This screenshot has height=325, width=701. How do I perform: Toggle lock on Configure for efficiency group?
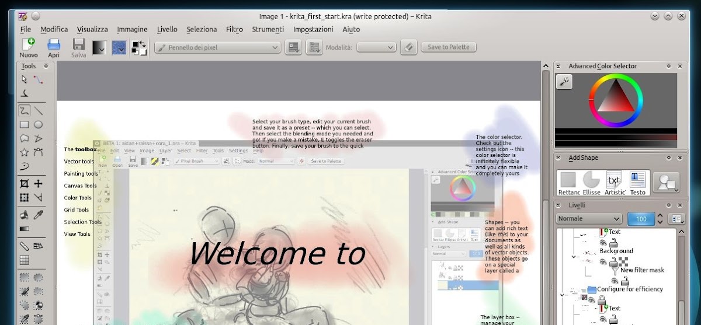pyautogui.click(x=601, y=299)
